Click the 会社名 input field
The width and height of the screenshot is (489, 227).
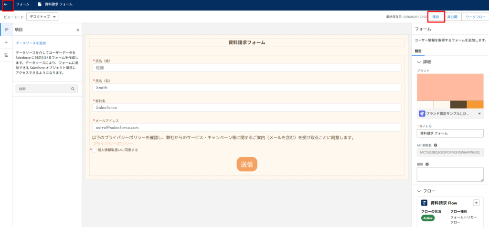click(247, 107)
